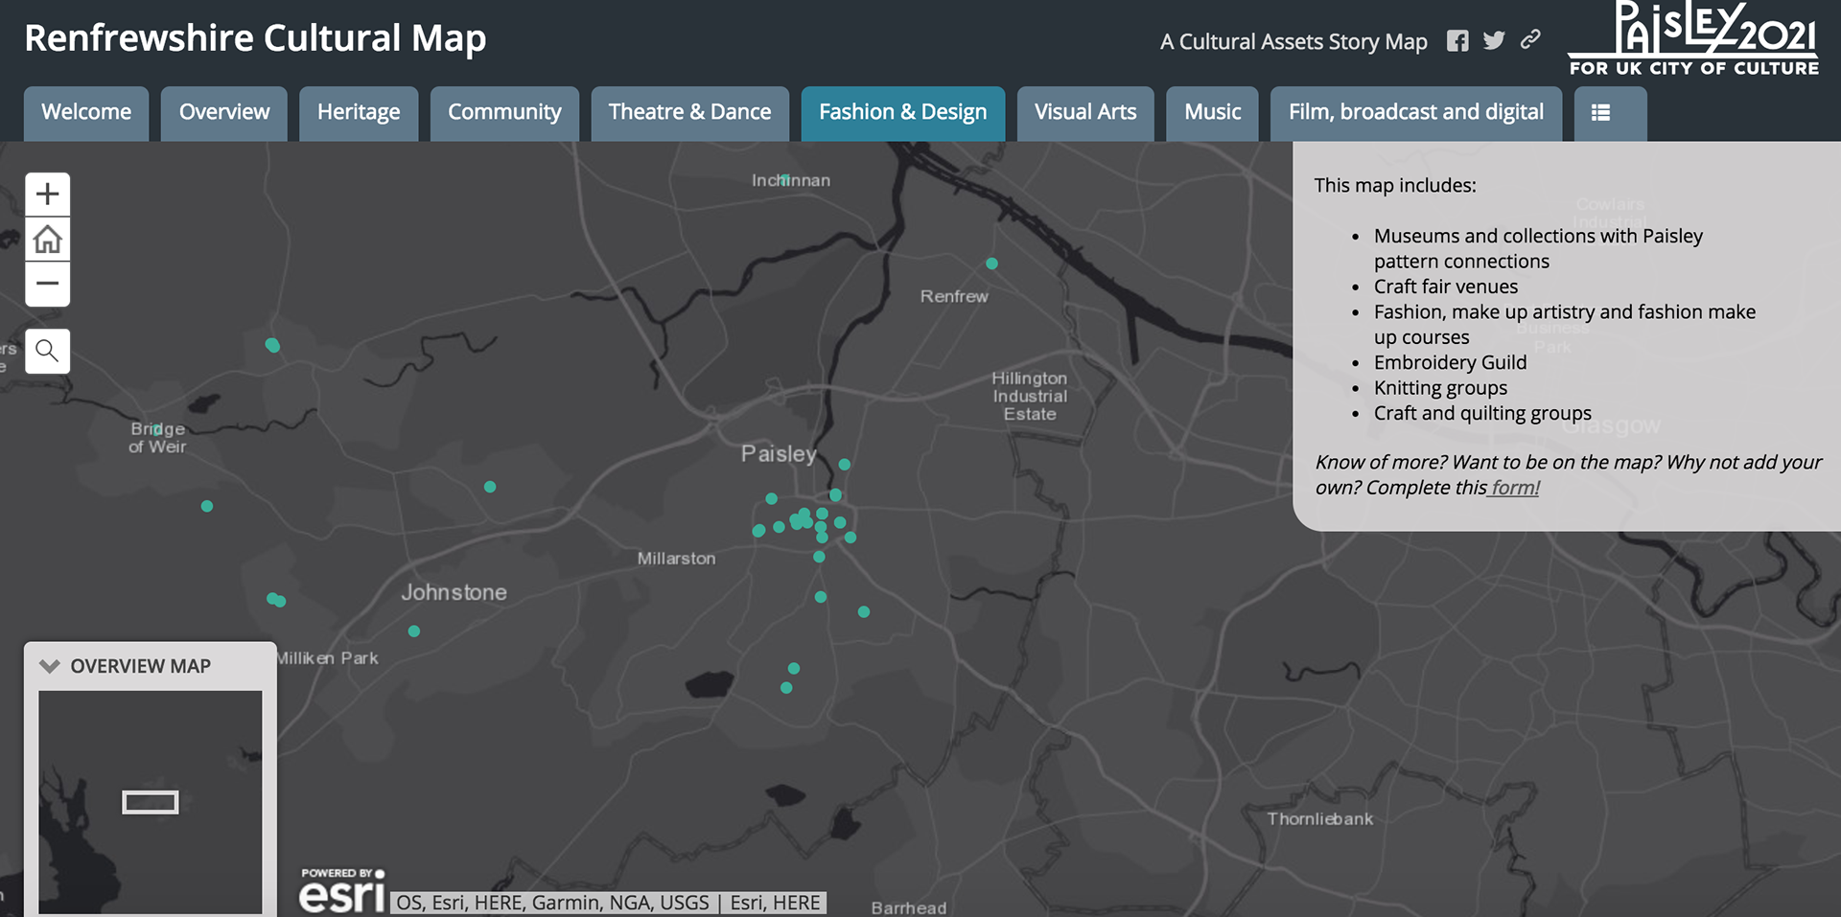The image size is (1841, 917).
Task: Go to the Visual Arts tab
Action: 1085,113
